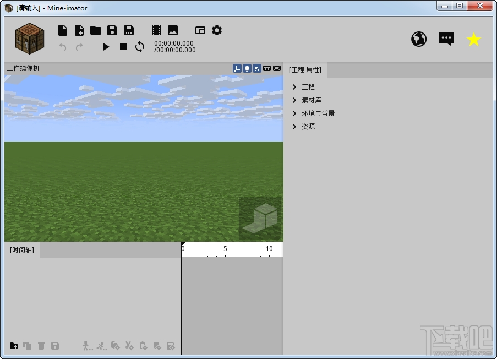Viewport: 497px width, 359px height.
Task: Play the animation
Action: tap(106, 47)
